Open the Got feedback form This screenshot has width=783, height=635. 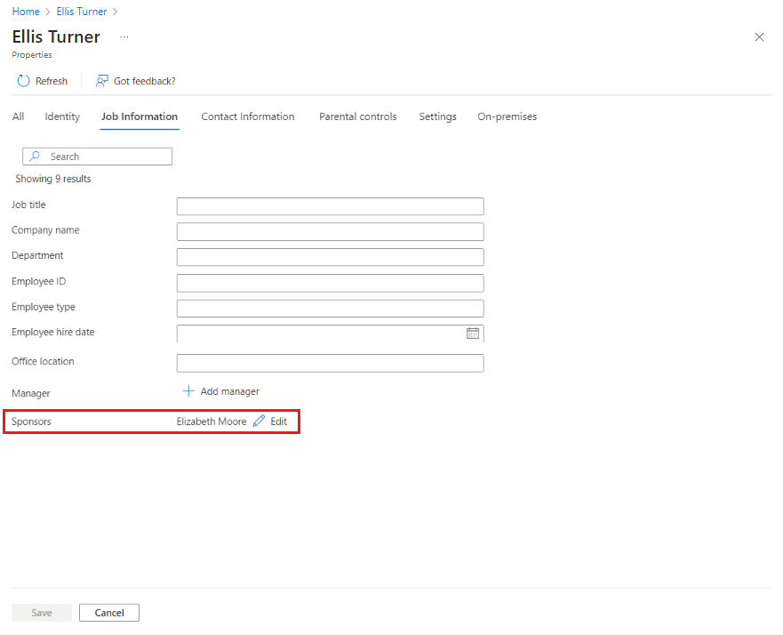pyautogui.click(x=136, y=81)
